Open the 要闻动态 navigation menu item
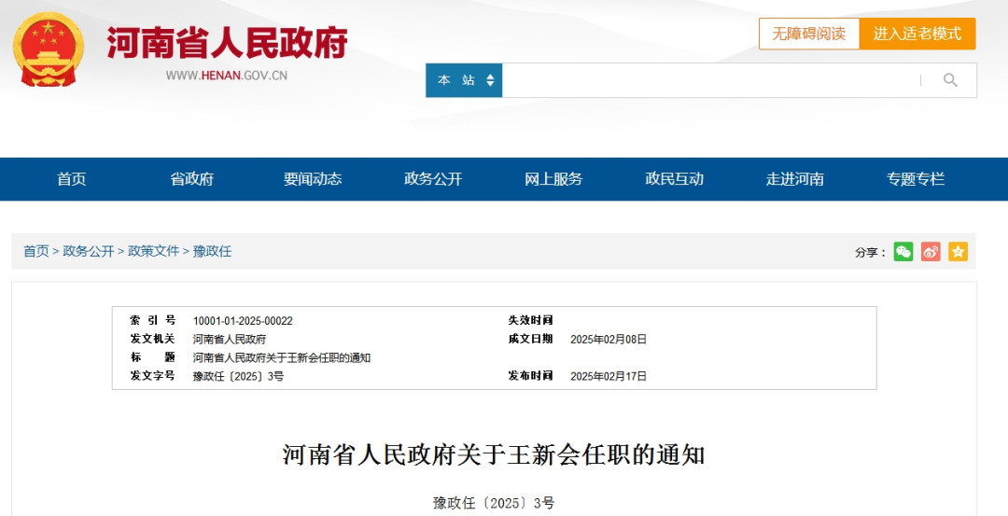Viewport: 1008px width, 516px height. click(x=313, y=179)
